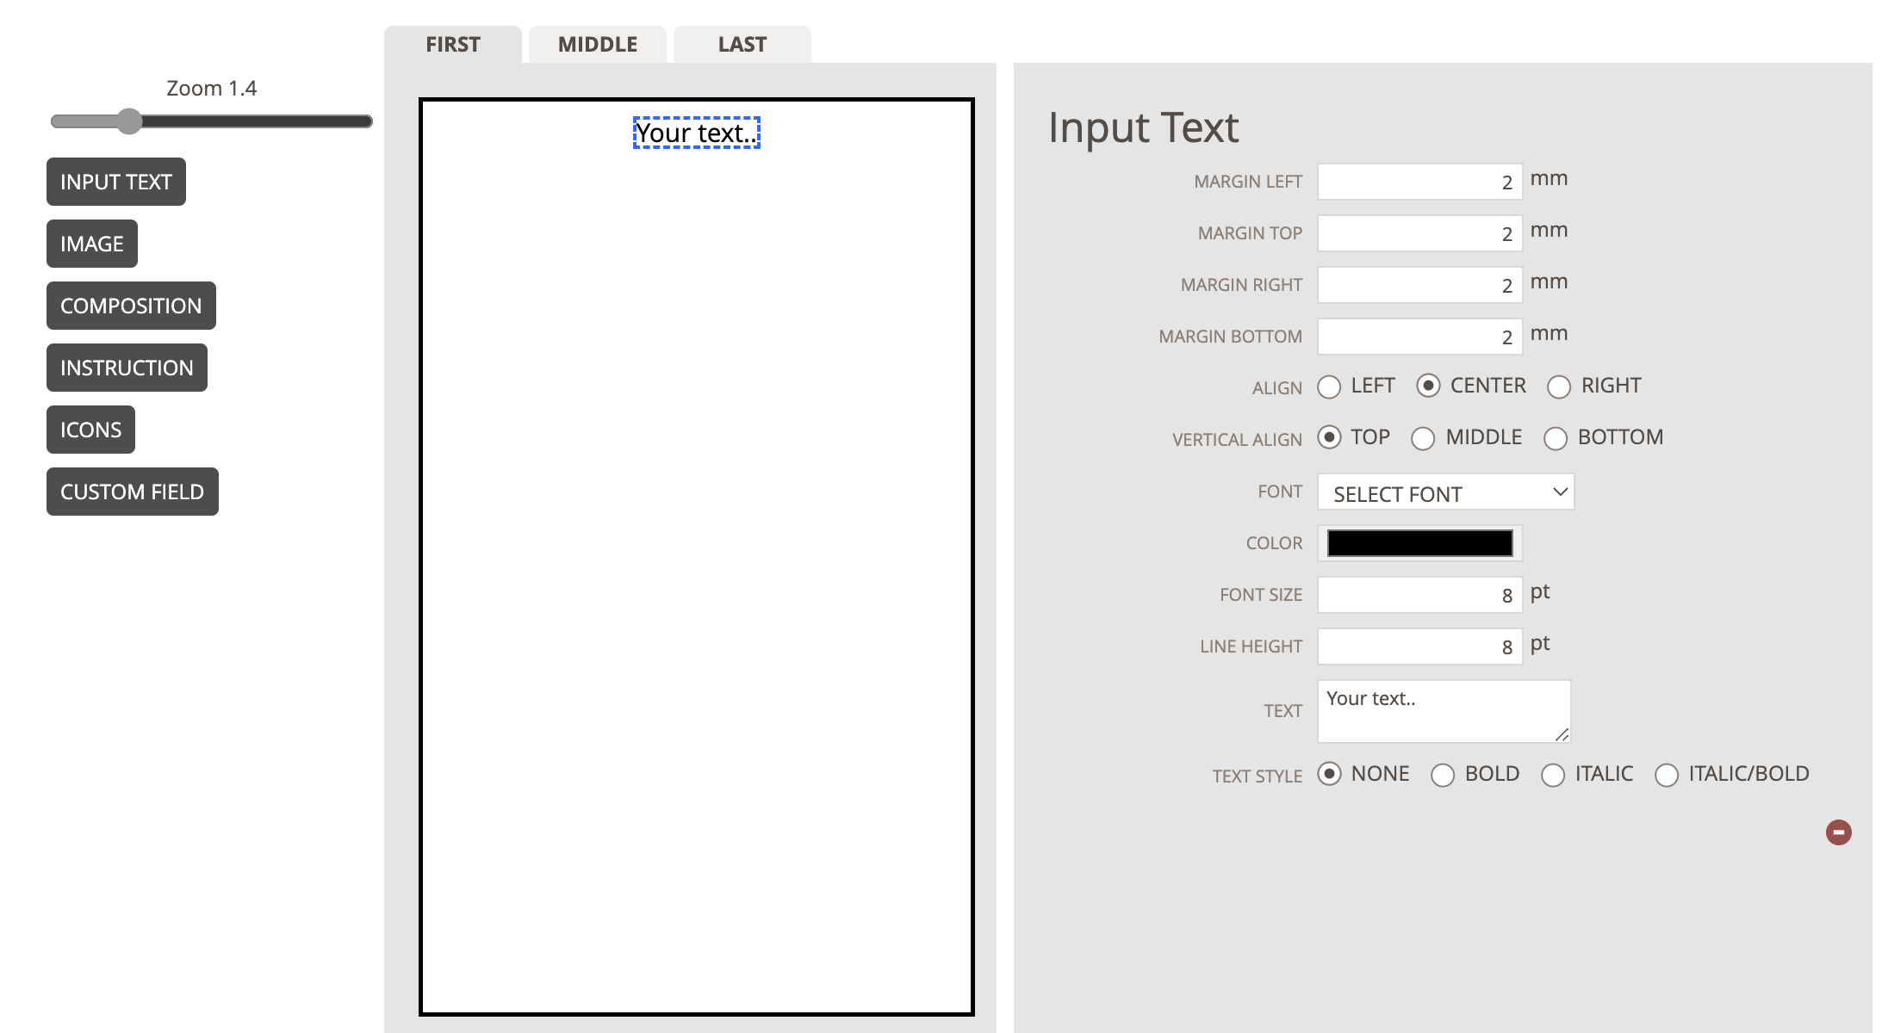The width and height of the screenshot is (1888, 1033).
Task: Add a CUSTOM FIELD element
Action: point(132,492)
